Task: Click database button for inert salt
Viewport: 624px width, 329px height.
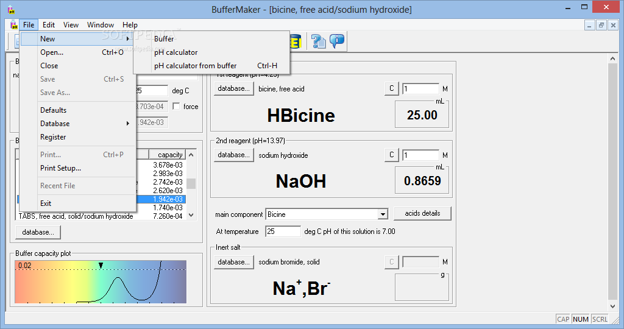Action: click(233, 262)
